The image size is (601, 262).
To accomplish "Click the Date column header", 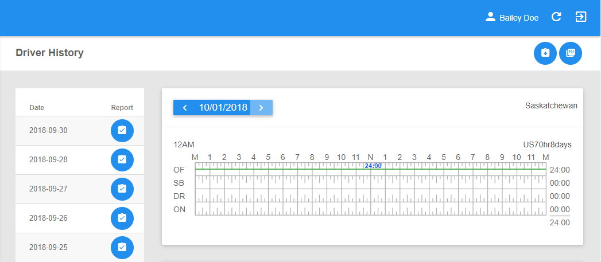I will click(37, 108).
